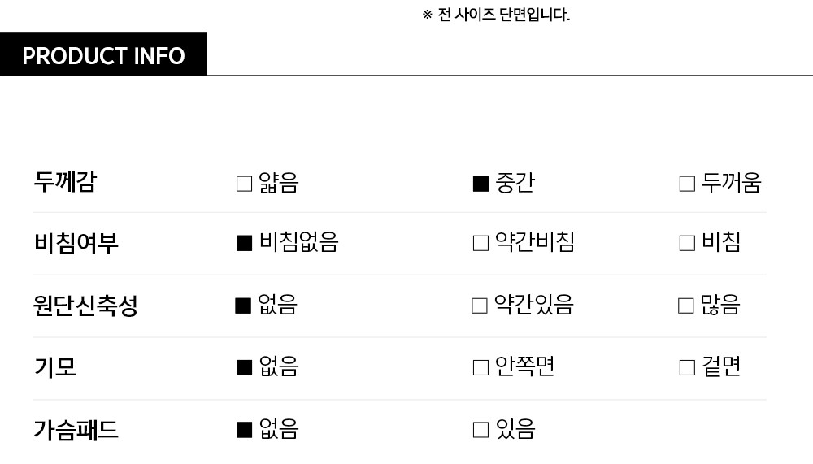Image resolution: width=813 pixels, height=464 pixels.
Task: Select the 겉면 fleece checkbox
Action: point(687,367)
